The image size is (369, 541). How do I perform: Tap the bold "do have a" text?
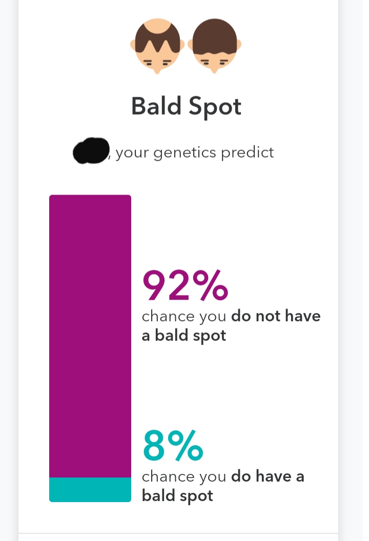coord(268,476)
